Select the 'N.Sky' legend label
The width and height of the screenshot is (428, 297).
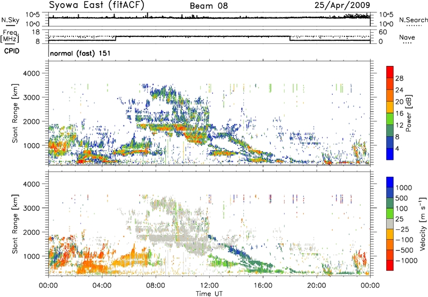(x=10, y=20)
